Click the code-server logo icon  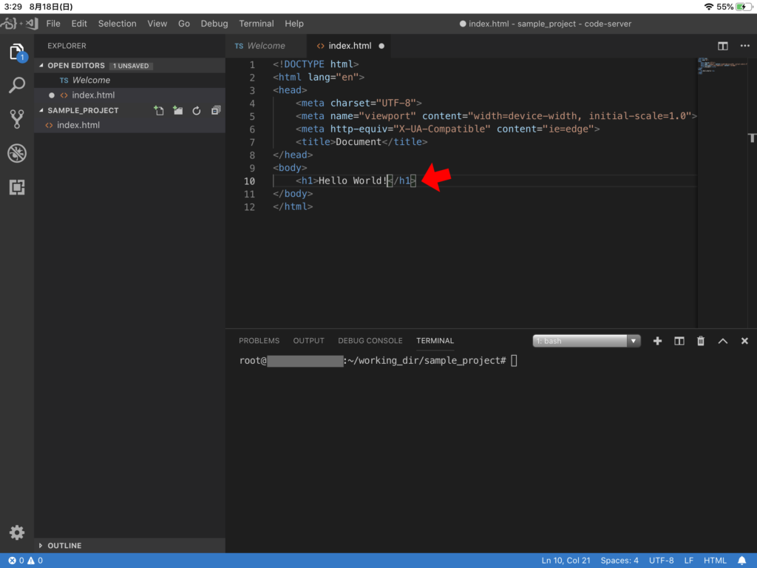click(19, 23)
